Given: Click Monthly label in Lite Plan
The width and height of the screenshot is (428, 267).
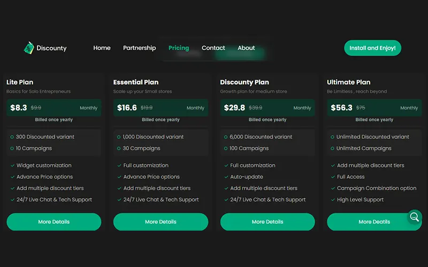Looking at the screenshot, I should 88,108.
